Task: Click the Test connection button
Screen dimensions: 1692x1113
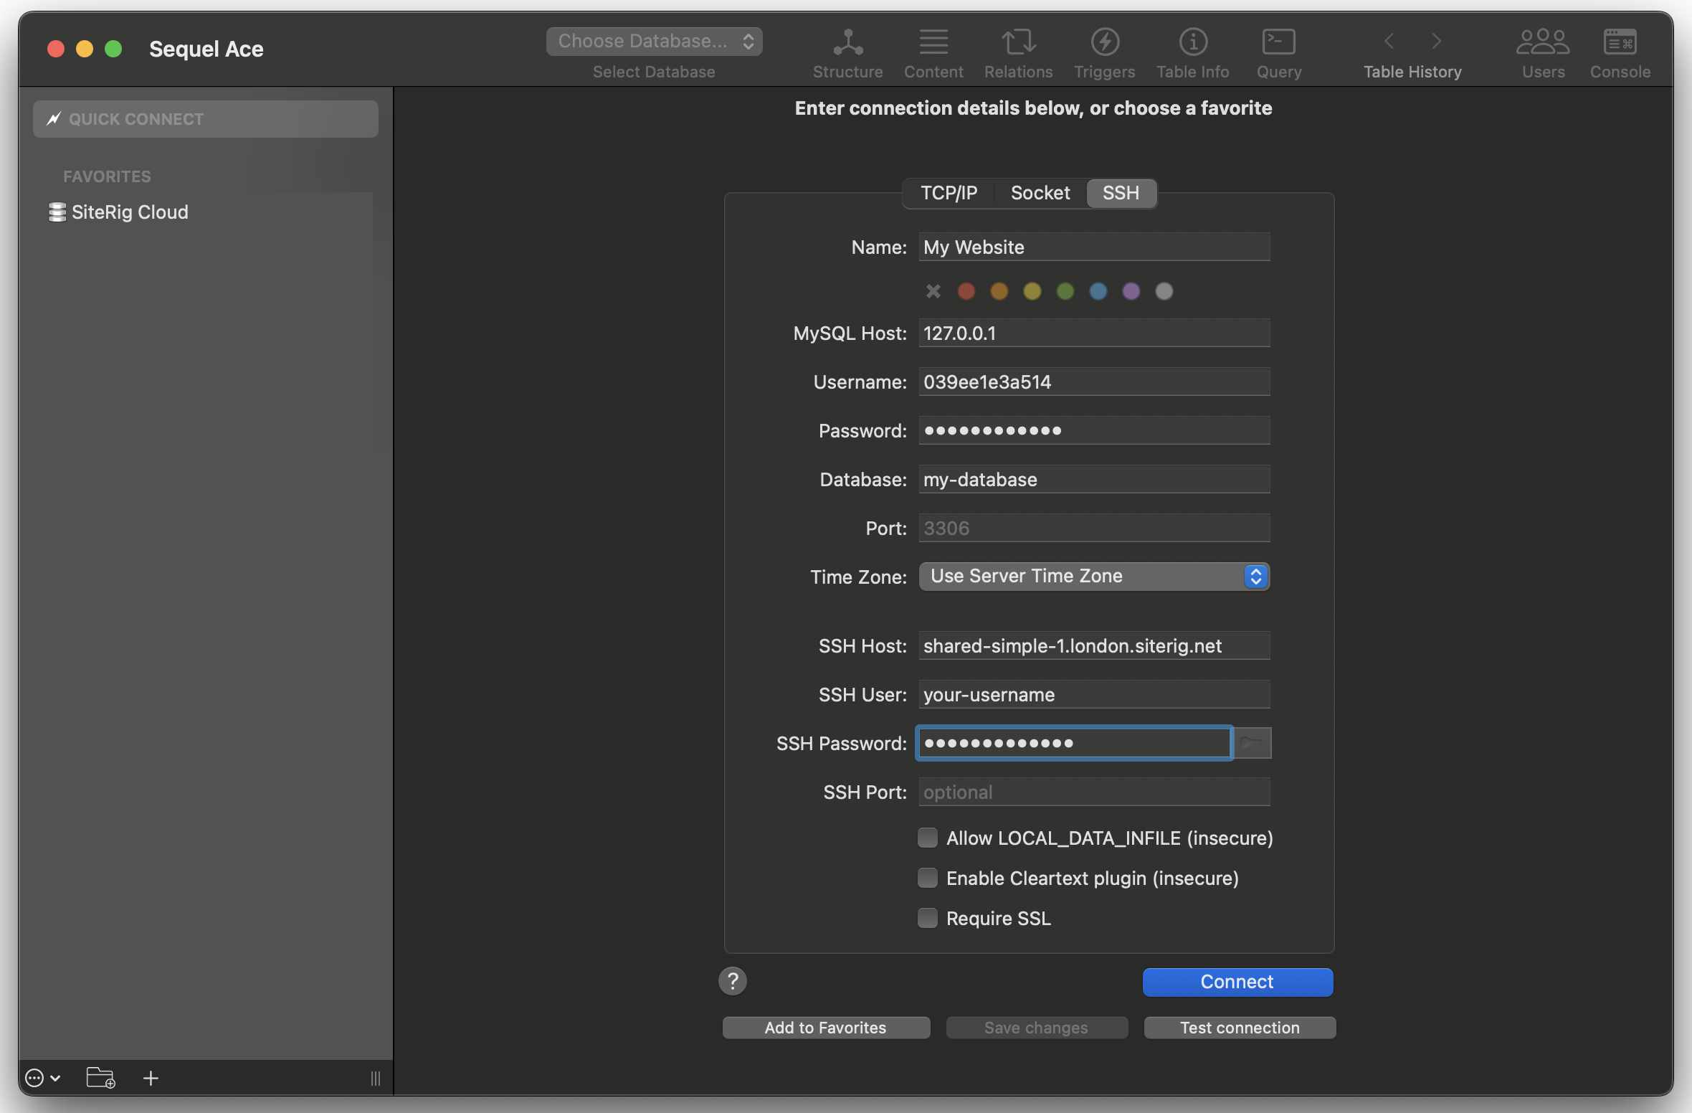Action: click(1239, 1028)
